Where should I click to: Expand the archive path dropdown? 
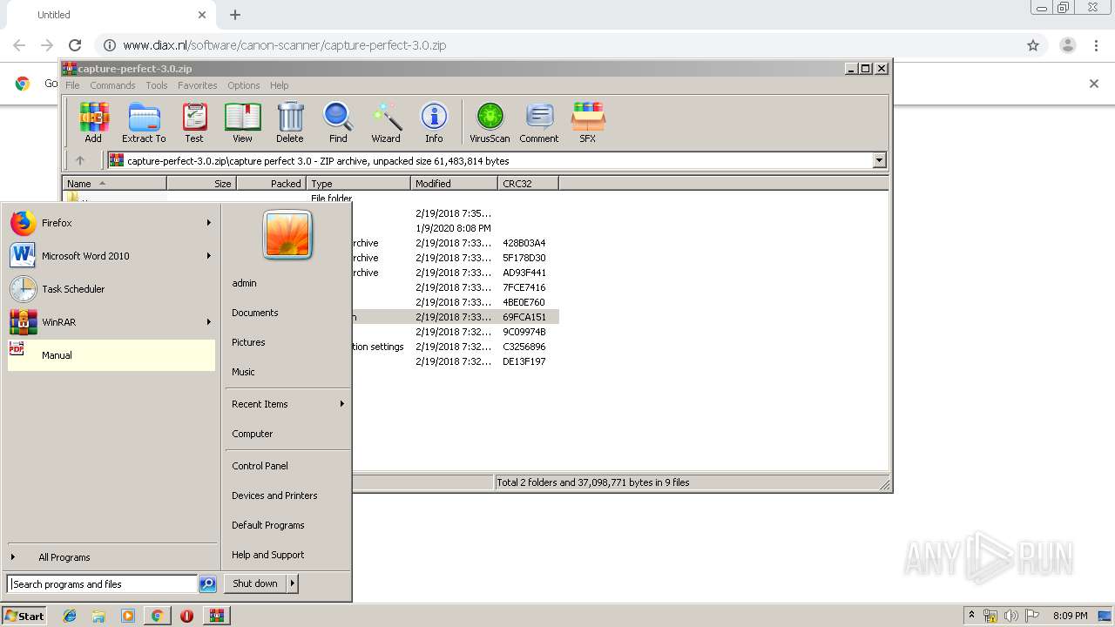[x=879, y=160]
